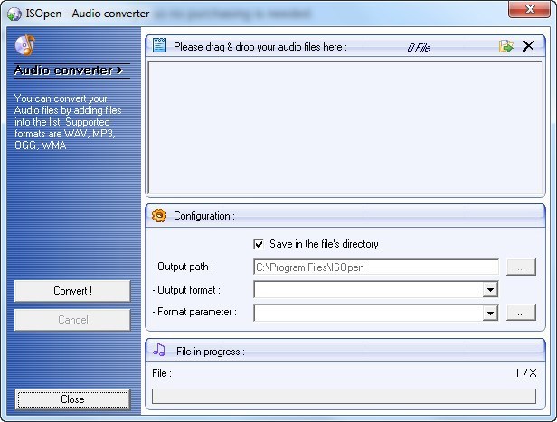The width and height of the screenshot is (557, 422).
Task: Click the audio disc icon in sidebar
Action: point(25,45)
